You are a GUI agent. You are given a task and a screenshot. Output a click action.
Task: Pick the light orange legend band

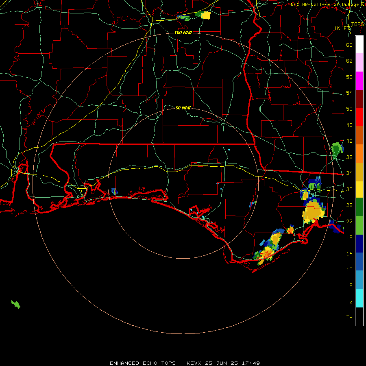pos(359,154)
